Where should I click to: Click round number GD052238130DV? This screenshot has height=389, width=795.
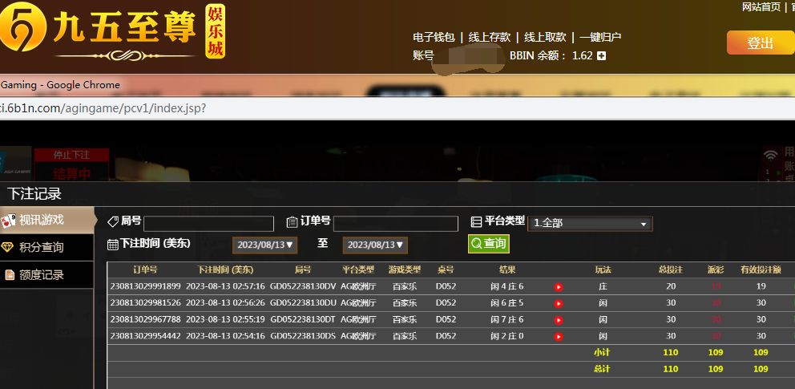tap(303, 286)
